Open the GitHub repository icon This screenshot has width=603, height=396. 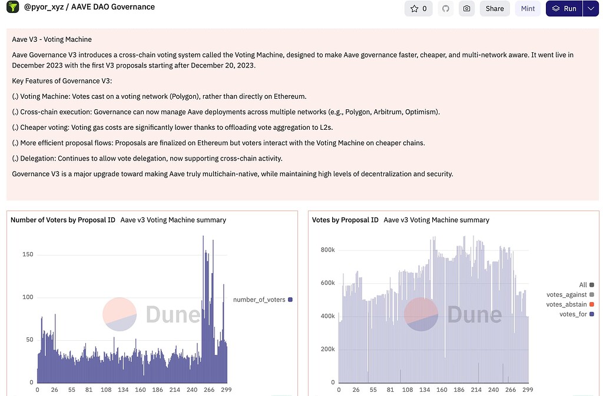(446, 8)
